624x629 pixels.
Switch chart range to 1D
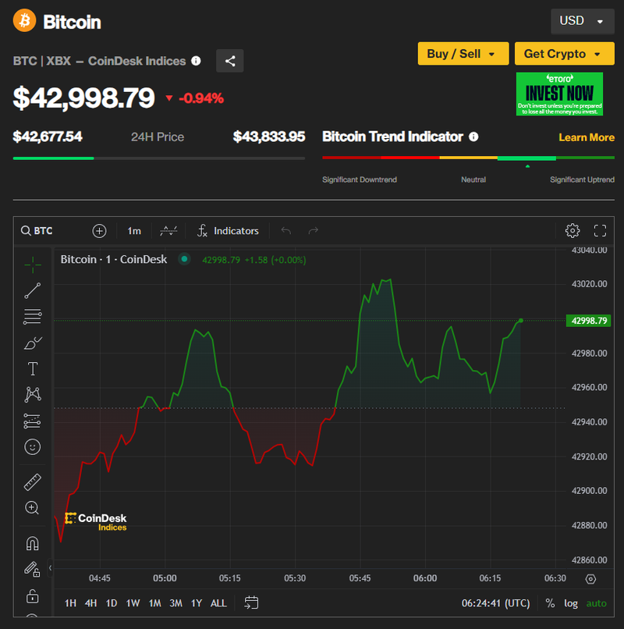point(112,602)
